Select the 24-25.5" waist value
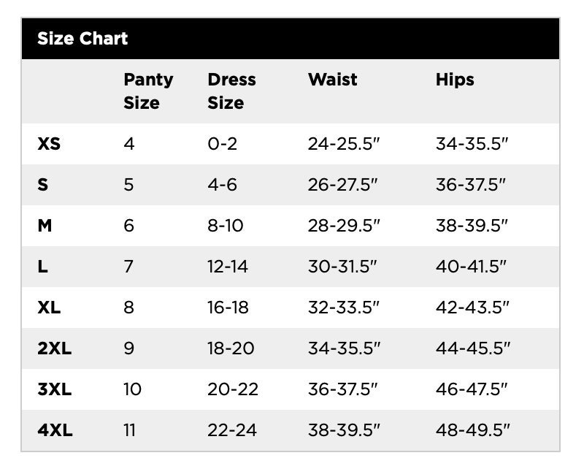The width and height of the screenshot is (584, 469). click(x=343, y=143)
